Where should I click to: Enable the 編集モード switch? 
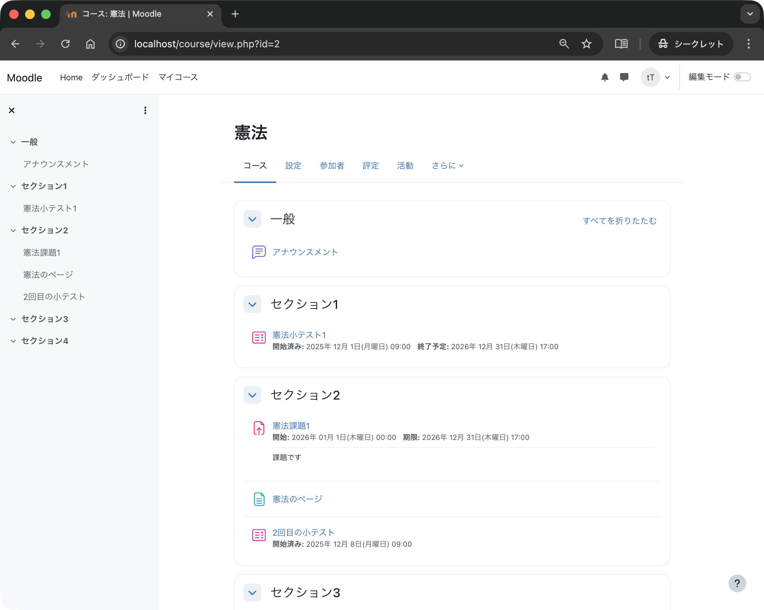743,77
